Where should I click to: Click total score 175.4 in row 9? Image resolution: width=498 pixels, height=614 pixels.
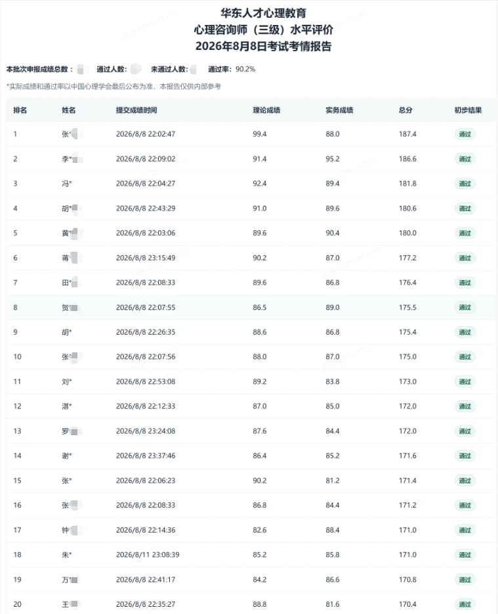tap(407, 332)
